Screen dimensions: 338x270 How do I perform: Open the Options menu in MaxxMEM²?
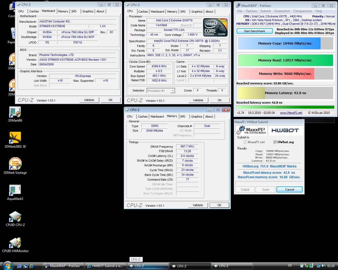coord(251,11)
